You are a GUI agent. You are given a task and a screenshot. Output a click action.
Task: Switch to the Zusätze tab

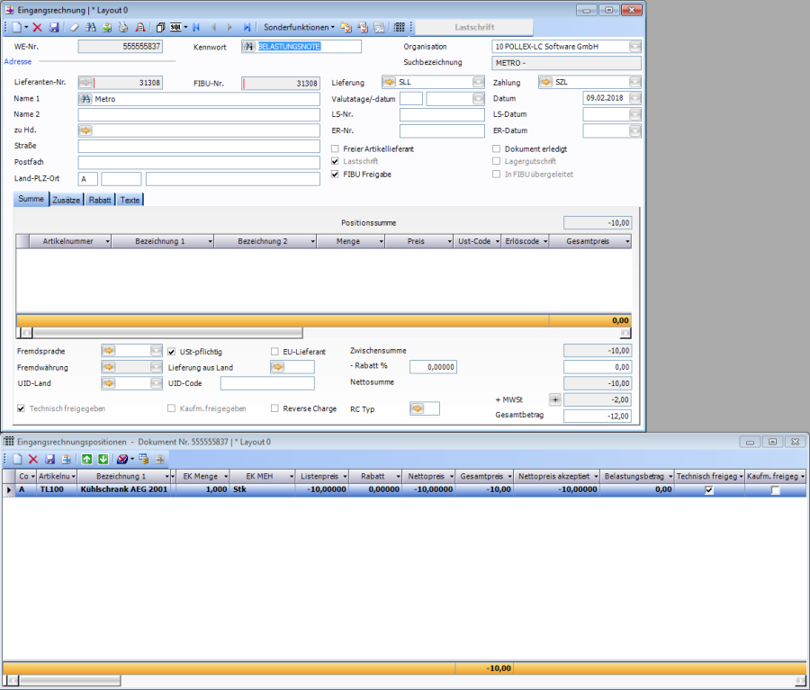click(x=67, y=199)
